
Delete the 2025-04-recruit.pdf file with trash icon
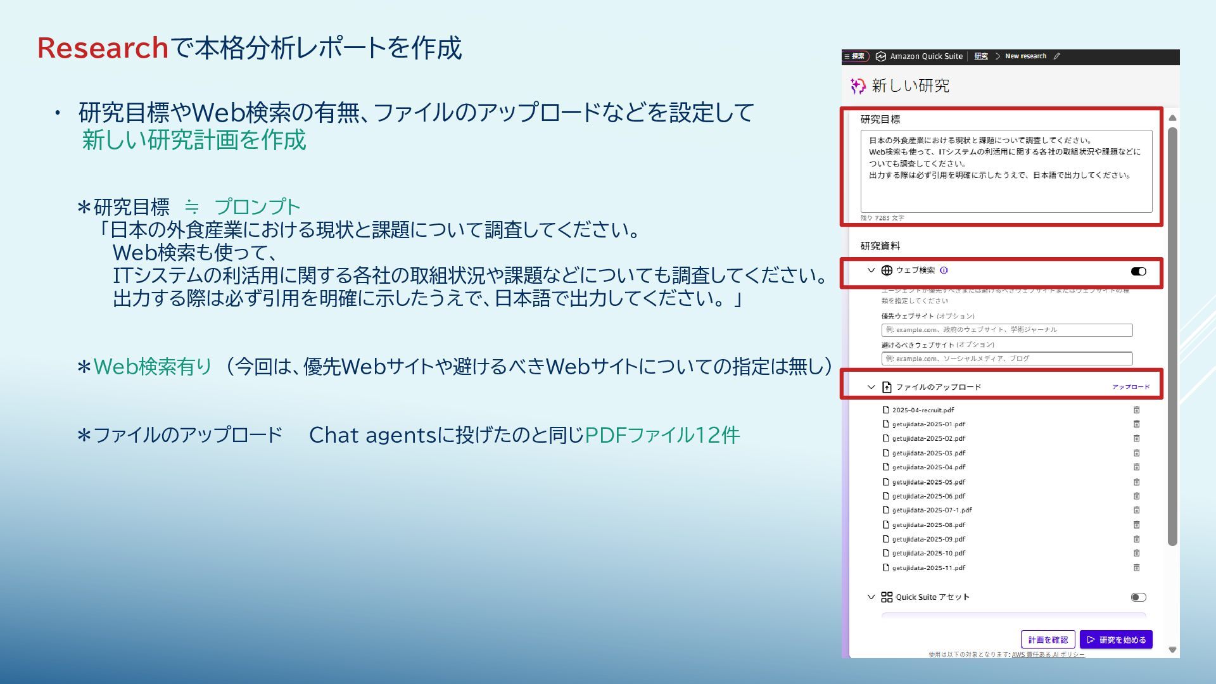click(1136, 410)
